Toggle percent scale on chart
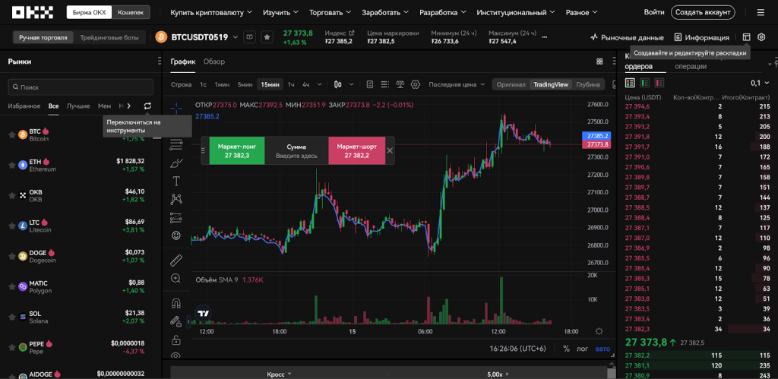Viewport: 778px width, 379px height. pos(566,349)
